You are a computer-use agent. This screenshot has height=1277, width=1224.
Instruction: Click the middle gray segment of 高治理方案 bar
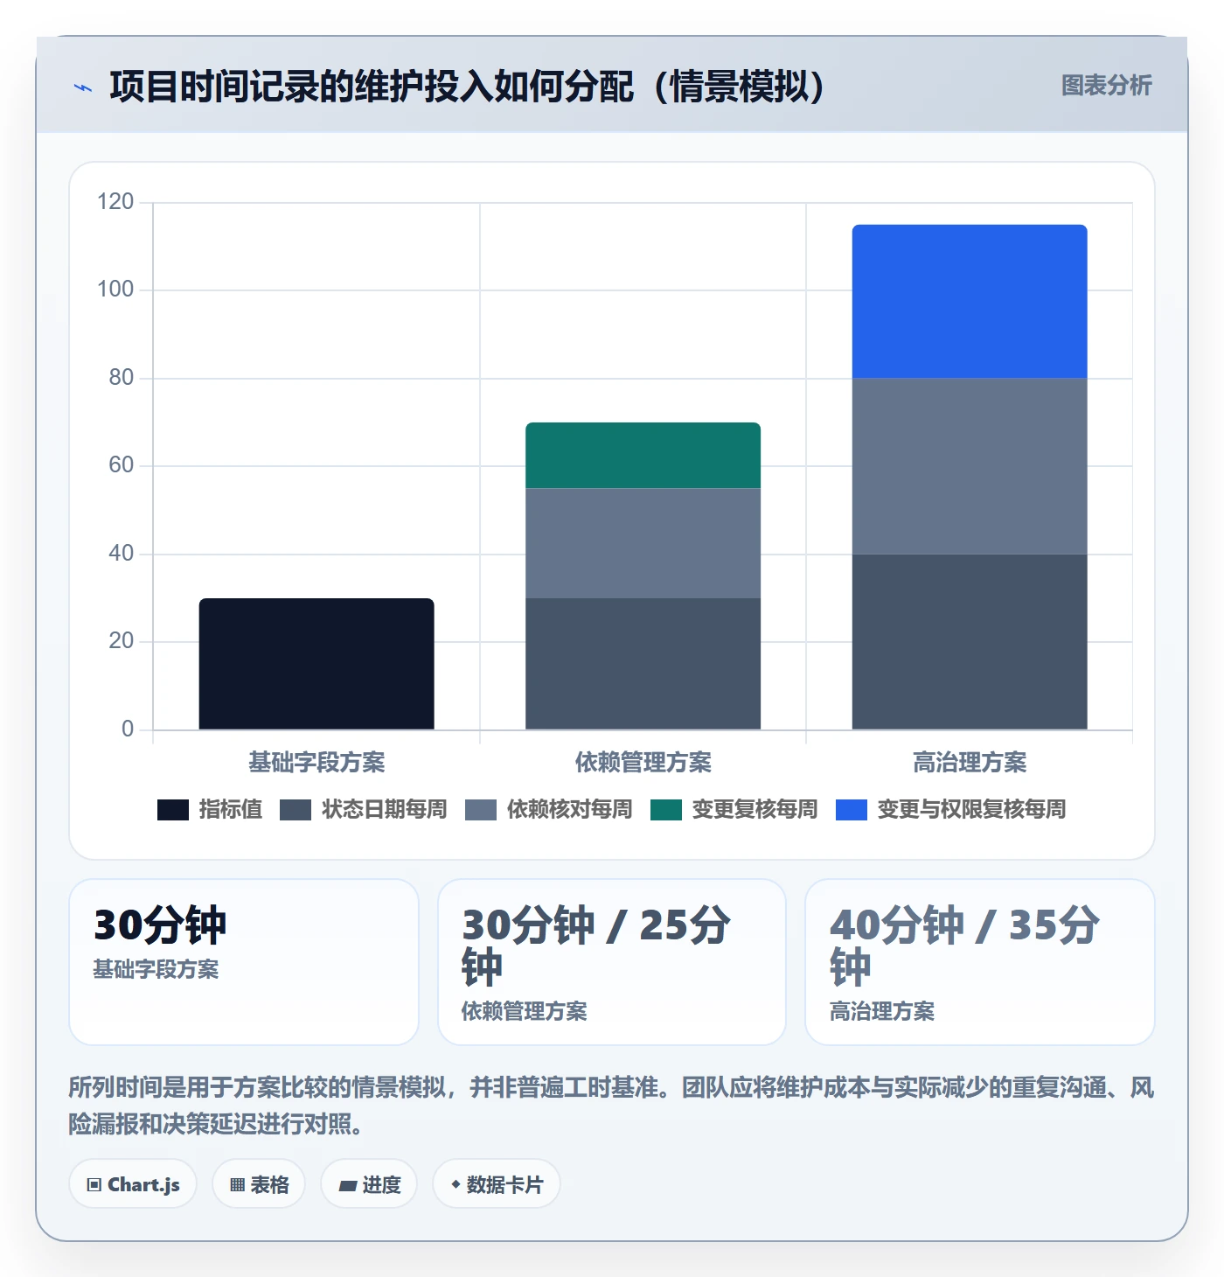tap(970, 466)
